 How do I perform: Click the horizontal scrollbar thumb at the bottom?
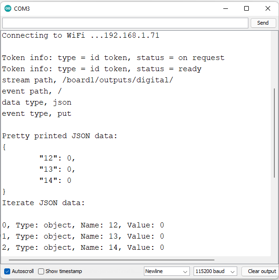click(111, 260)
